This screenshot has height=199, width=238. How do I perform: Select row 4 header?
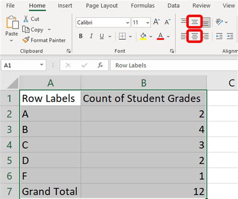coord(10,144)
